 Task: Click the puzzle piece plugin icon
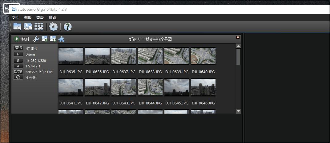(x=62, y=39)
